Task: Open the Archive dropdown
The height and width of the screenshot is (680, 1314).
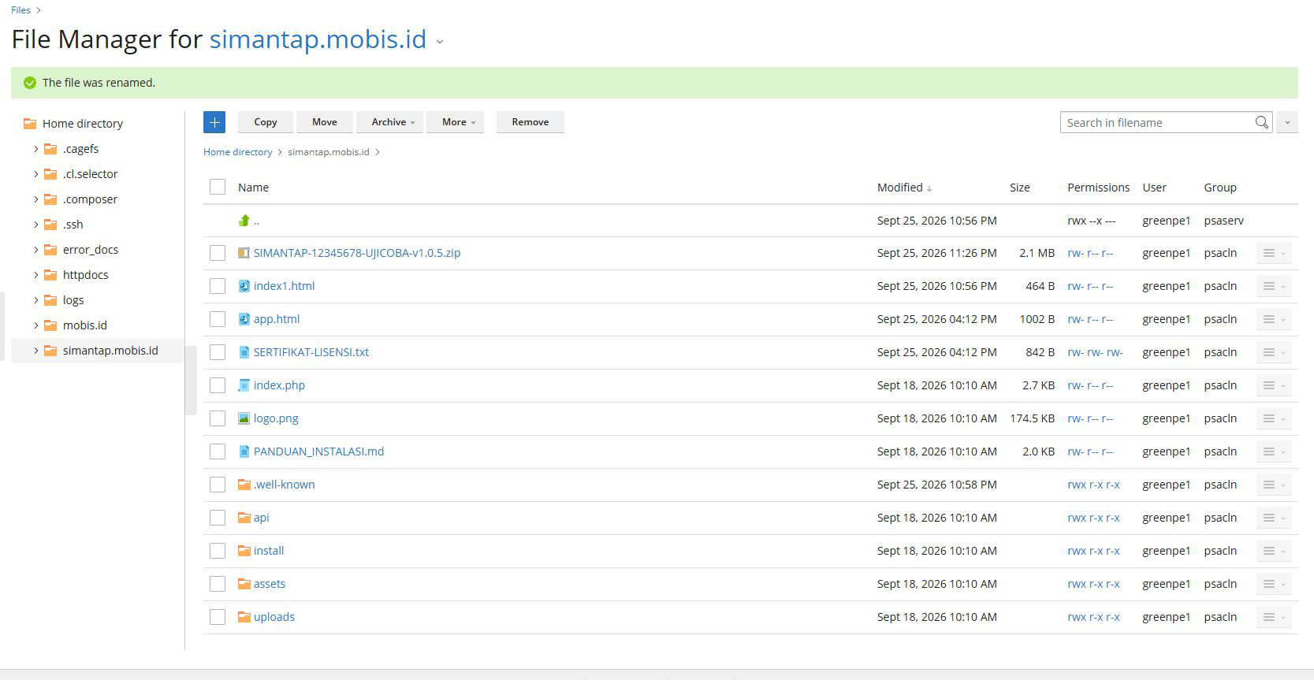Action: [390, 122]
